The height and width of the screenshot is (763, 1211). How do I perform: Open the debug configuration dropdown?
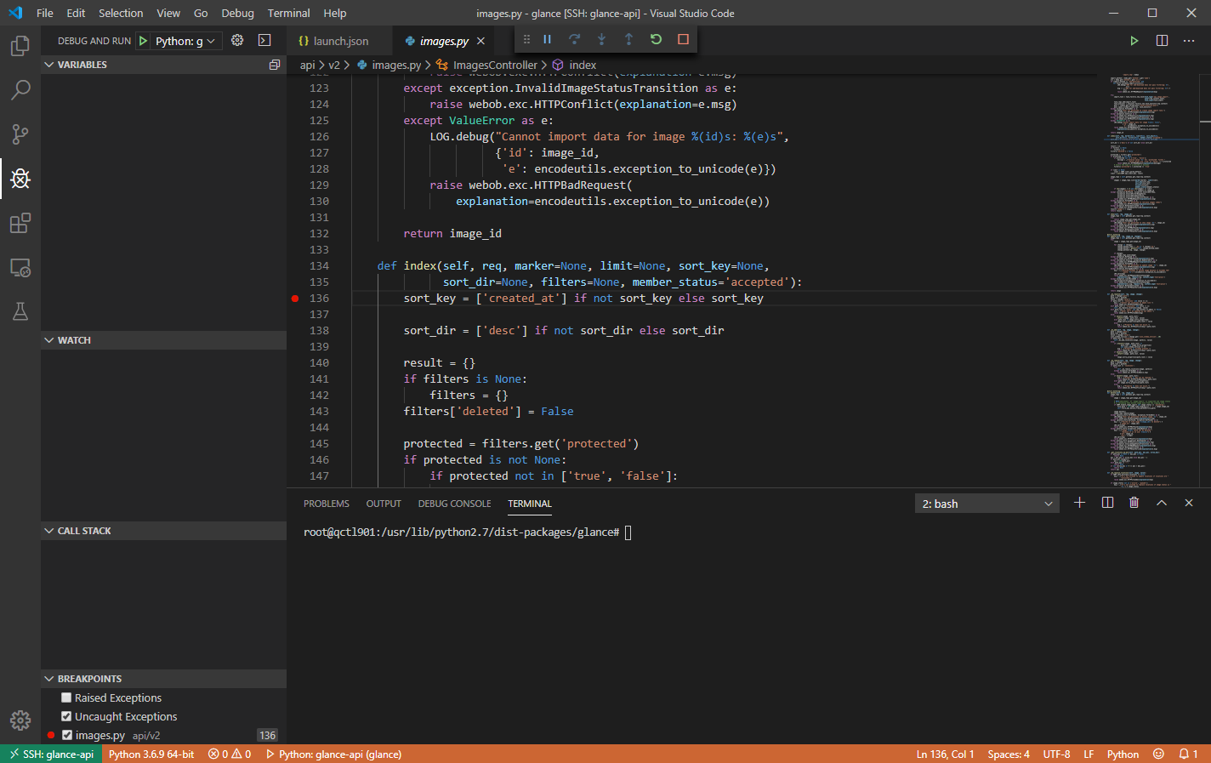[186, 41]
